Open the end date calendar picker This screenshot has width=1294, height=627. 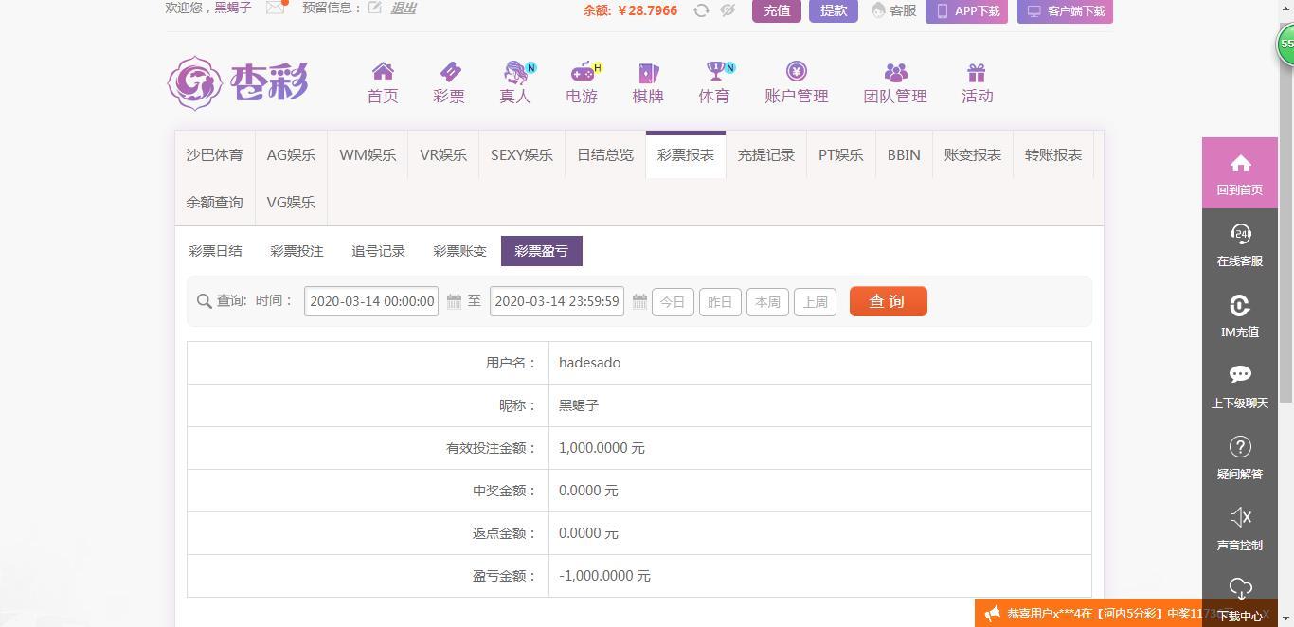(x=639, y=301)
